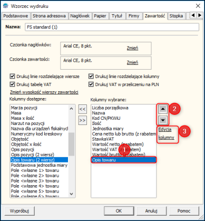The height and width of the screenshot is (221, 205).
Task: Click Zmień wysokość wierszy zawartości link
Action: (x=44, y=92)
